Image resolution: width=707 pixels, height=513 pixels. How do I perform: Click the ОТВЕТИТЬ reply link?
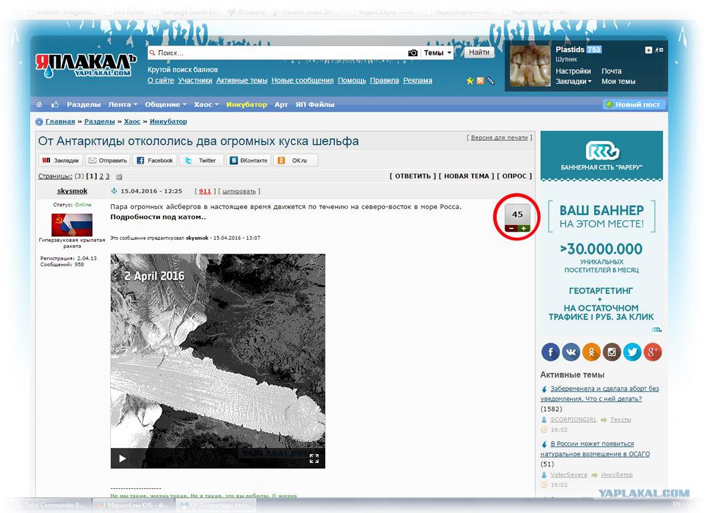click(x=413, y=176)
